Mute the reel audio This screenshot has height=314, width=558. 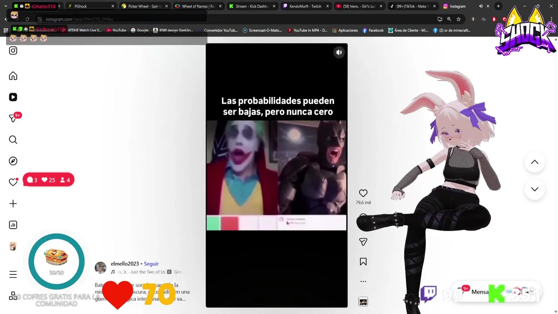[x=339, y=52]
